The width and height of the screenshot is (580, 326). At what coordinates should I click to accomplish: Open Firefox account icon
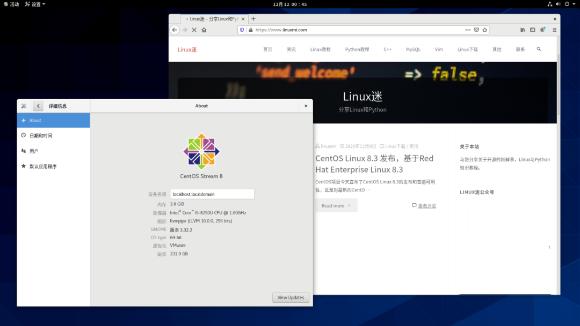coord(542,30)
